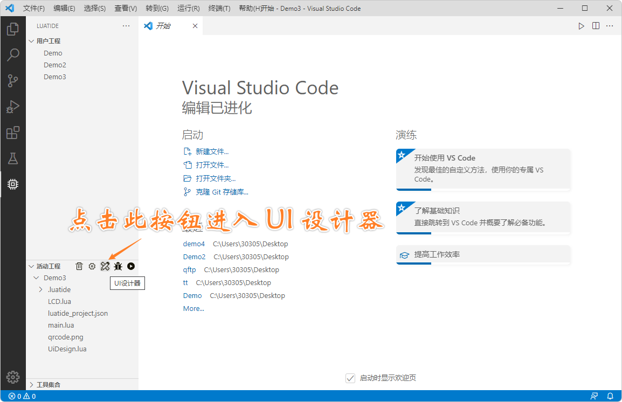Collapse the Demo3 folder in active project
This screenshot has width=622, height=402.
37,278
